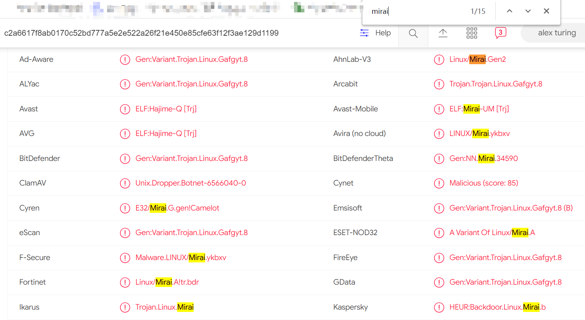Click the Avast vendor name

(28, 109)
